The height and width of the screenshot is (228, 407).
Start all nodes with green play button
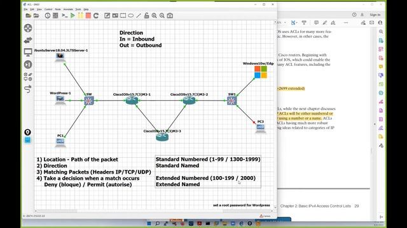(x=72, y=16)
